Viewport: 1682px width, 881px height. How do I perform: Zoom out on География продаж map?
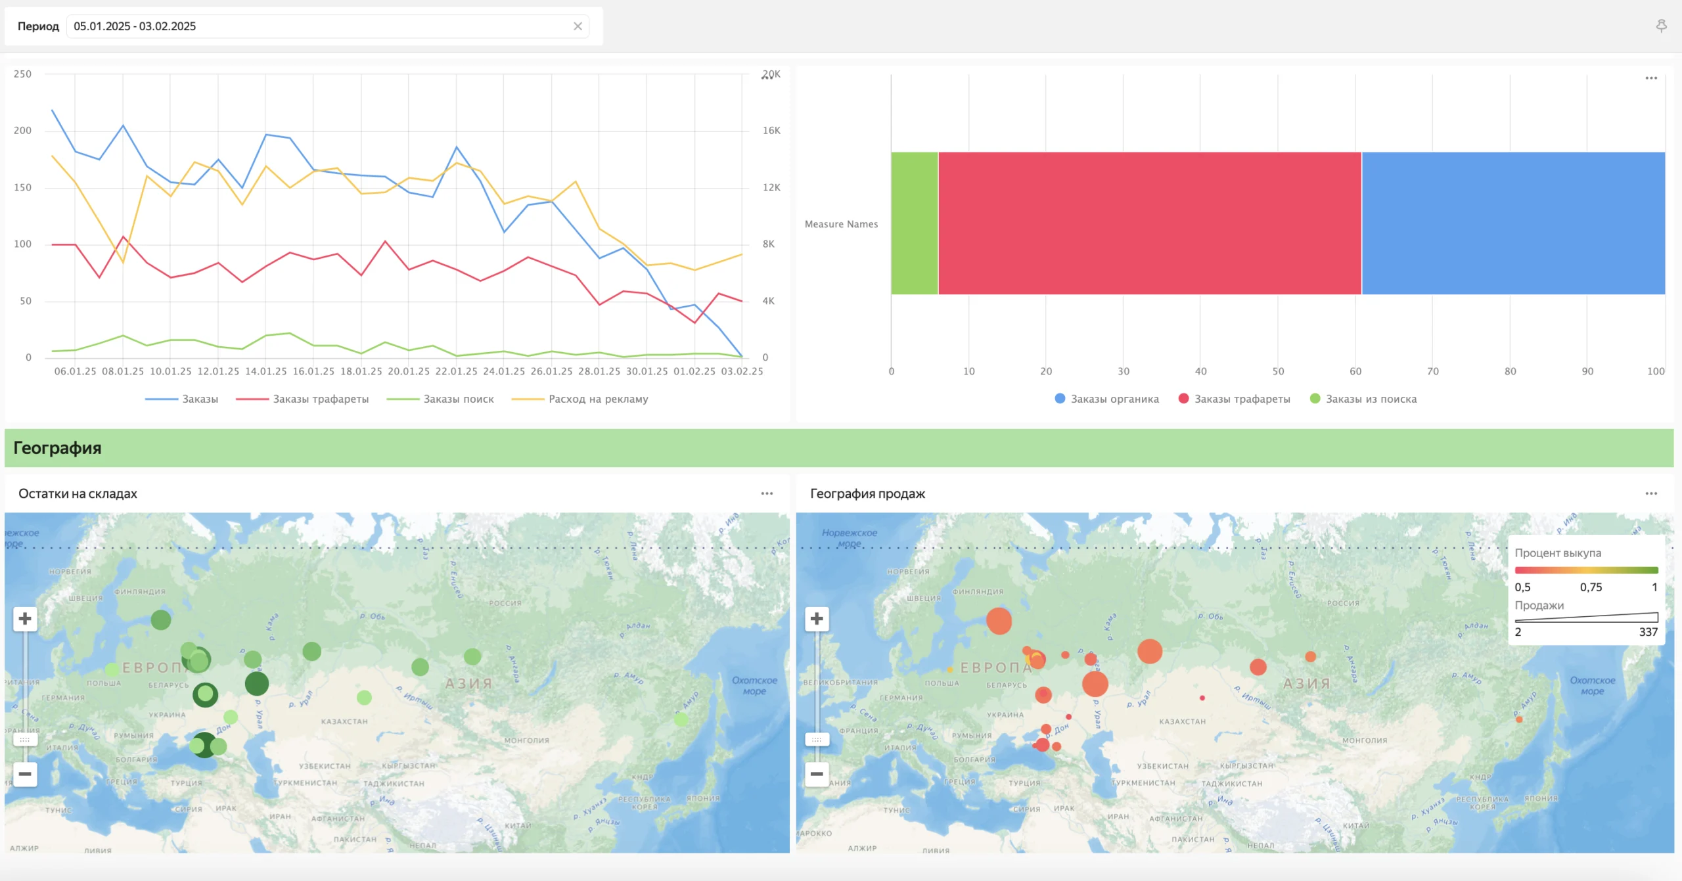817,774
